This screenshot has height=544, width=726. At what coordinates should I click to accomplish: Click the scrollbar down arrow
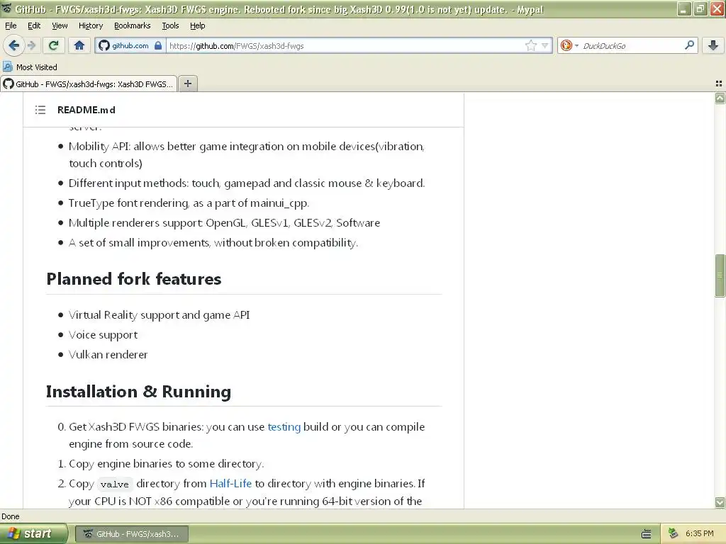pyautogui.click(x=720, y=502)
